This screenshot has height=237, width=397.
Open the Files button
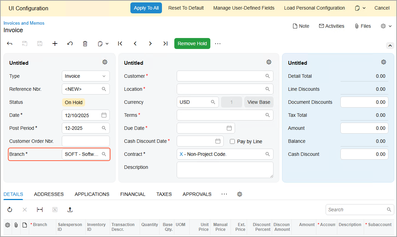point(363,26)
